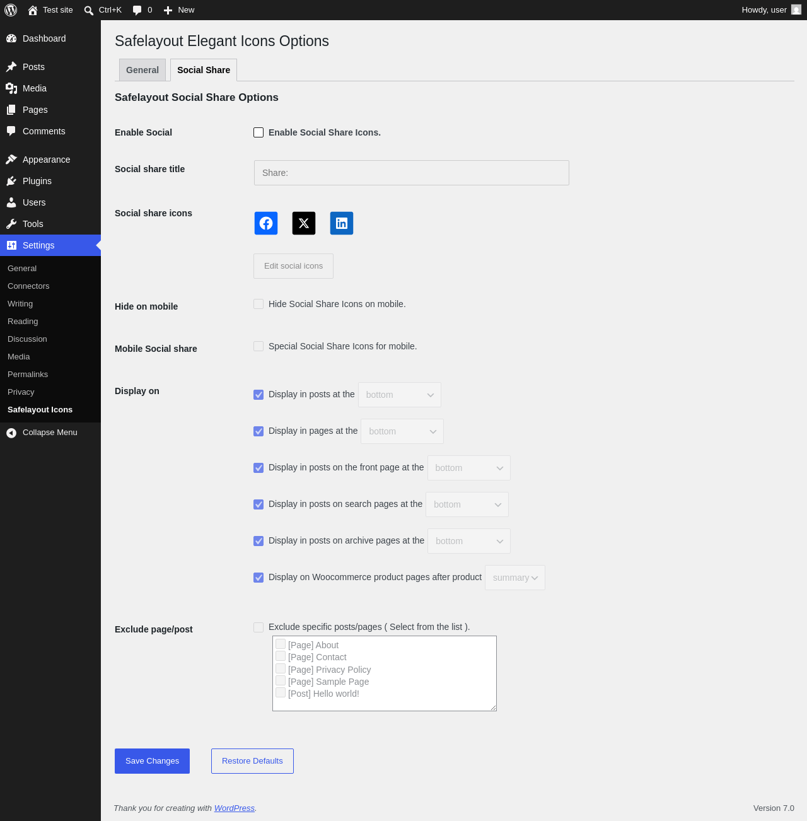
Task: Click Save Changes button
Action: point(152,761)
